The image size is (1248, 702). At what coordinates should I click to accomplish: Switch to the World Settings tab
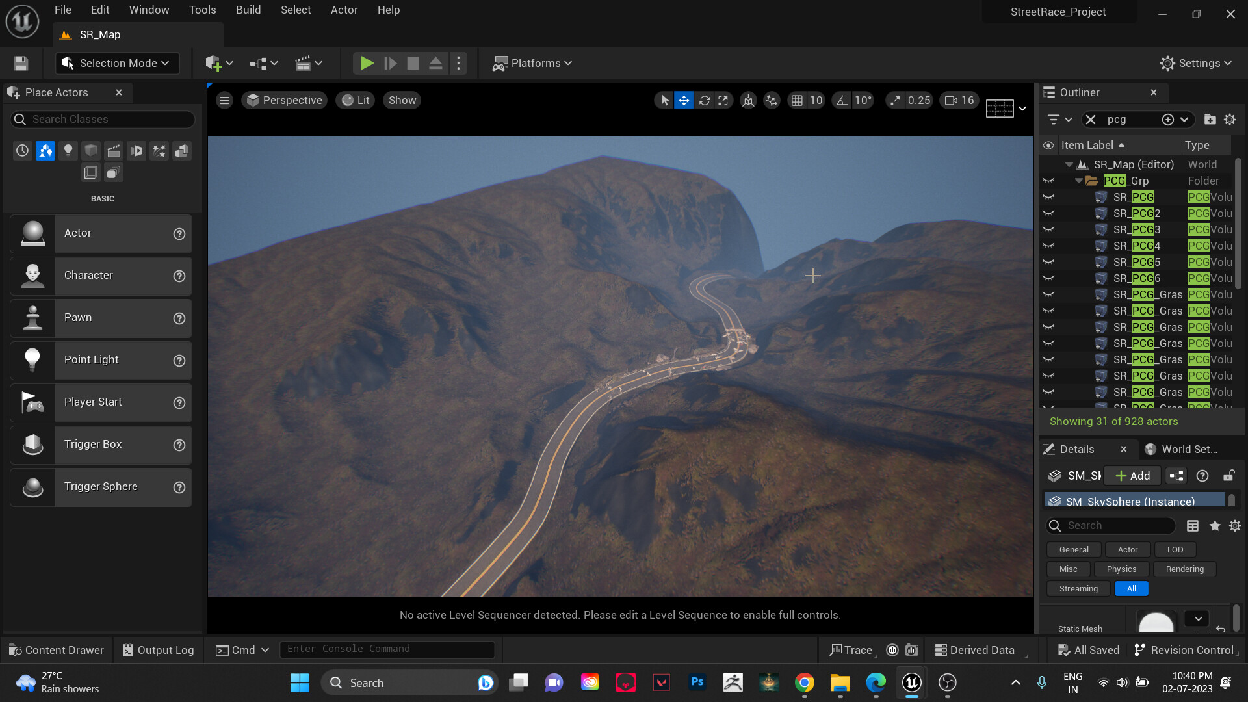pos(1182,449)
